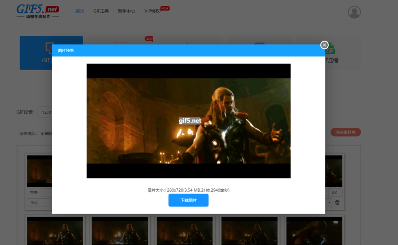Select the third thumbnail in the bottom row
The width and height of the screenshot is (398, 245).
coord(185,231)
